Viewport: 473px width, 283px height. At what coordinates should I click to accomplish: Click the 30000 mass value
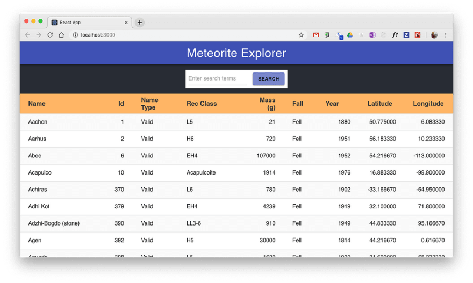coord(268,240)
